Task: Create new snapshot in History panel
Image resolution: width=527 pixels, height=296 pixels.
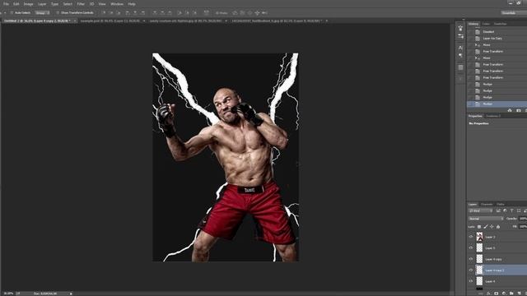Action: pyautogui.click(x=518, y=110)
